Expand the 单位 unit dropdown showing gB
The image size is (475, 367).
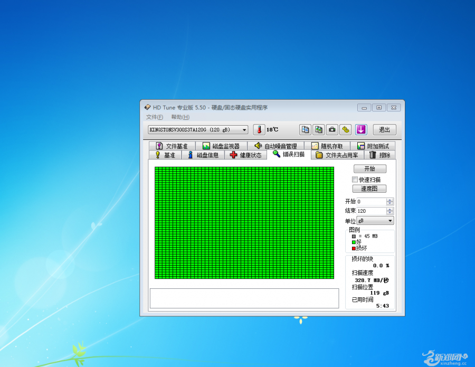375,221
